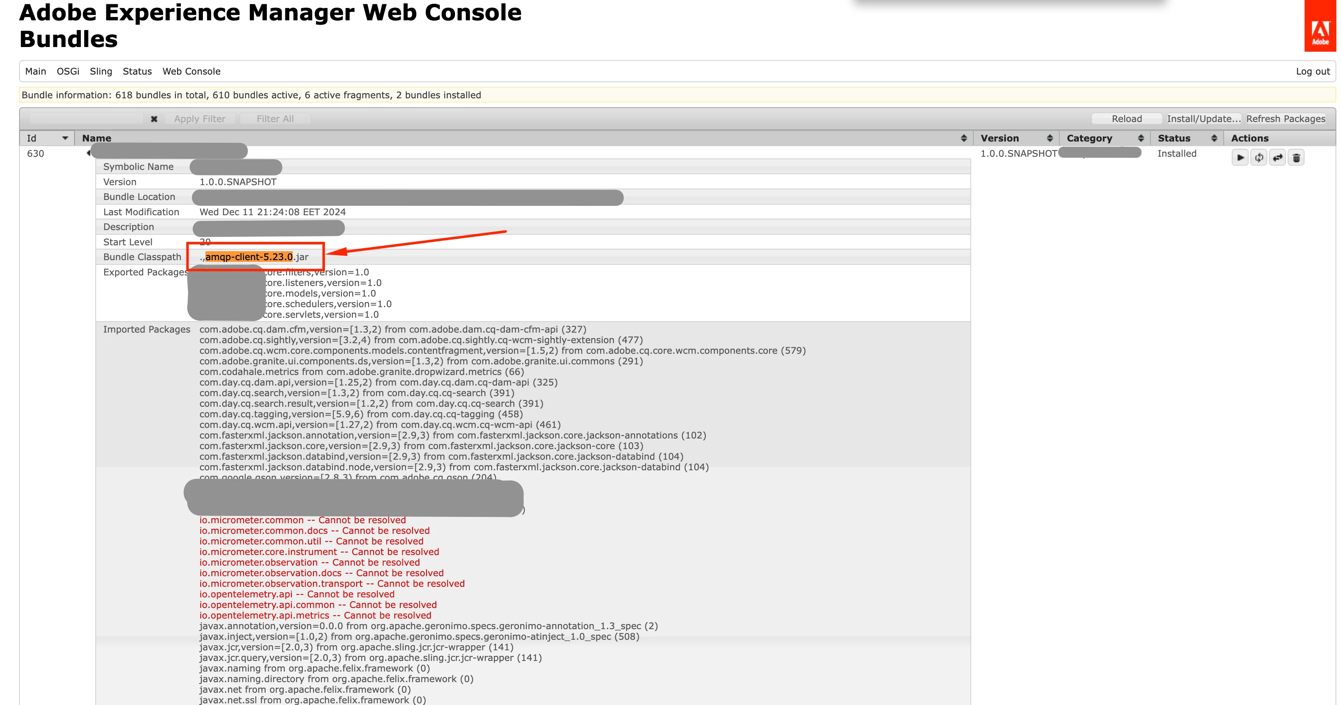The width and height of the screenshot is (1341, 705).
Task: Open the Sling menu
Action: (100, 71)
